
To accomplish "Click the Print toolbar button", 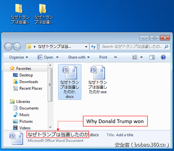I will [x=103, y=57].
